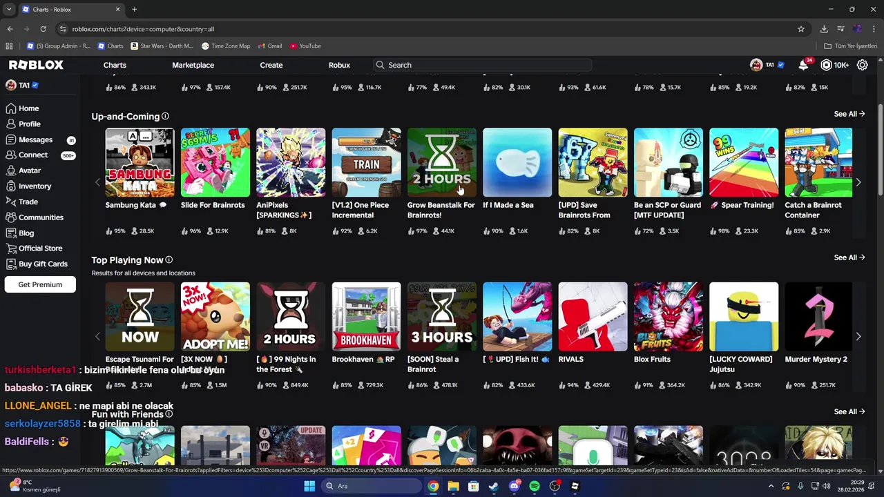The height and width of the screenshot is (497, 884).
Task: Open Inventory in the sidebar
Action: click(35, 186)
